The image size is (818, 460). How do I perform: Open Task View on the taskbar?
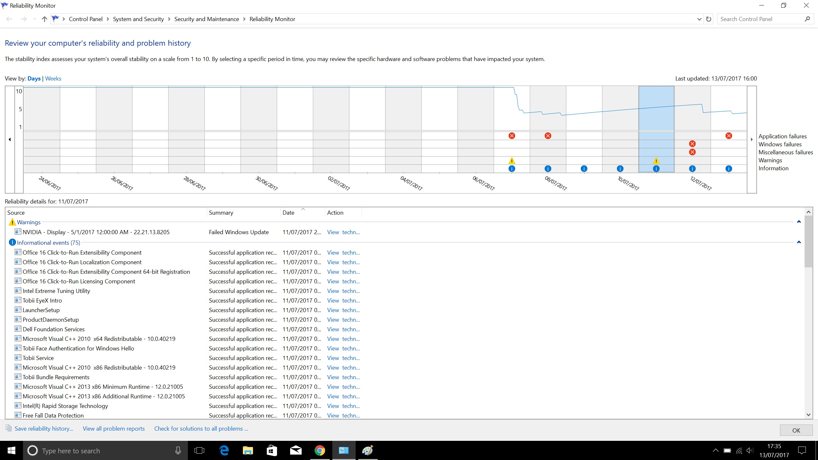click(x=199, y=451)
